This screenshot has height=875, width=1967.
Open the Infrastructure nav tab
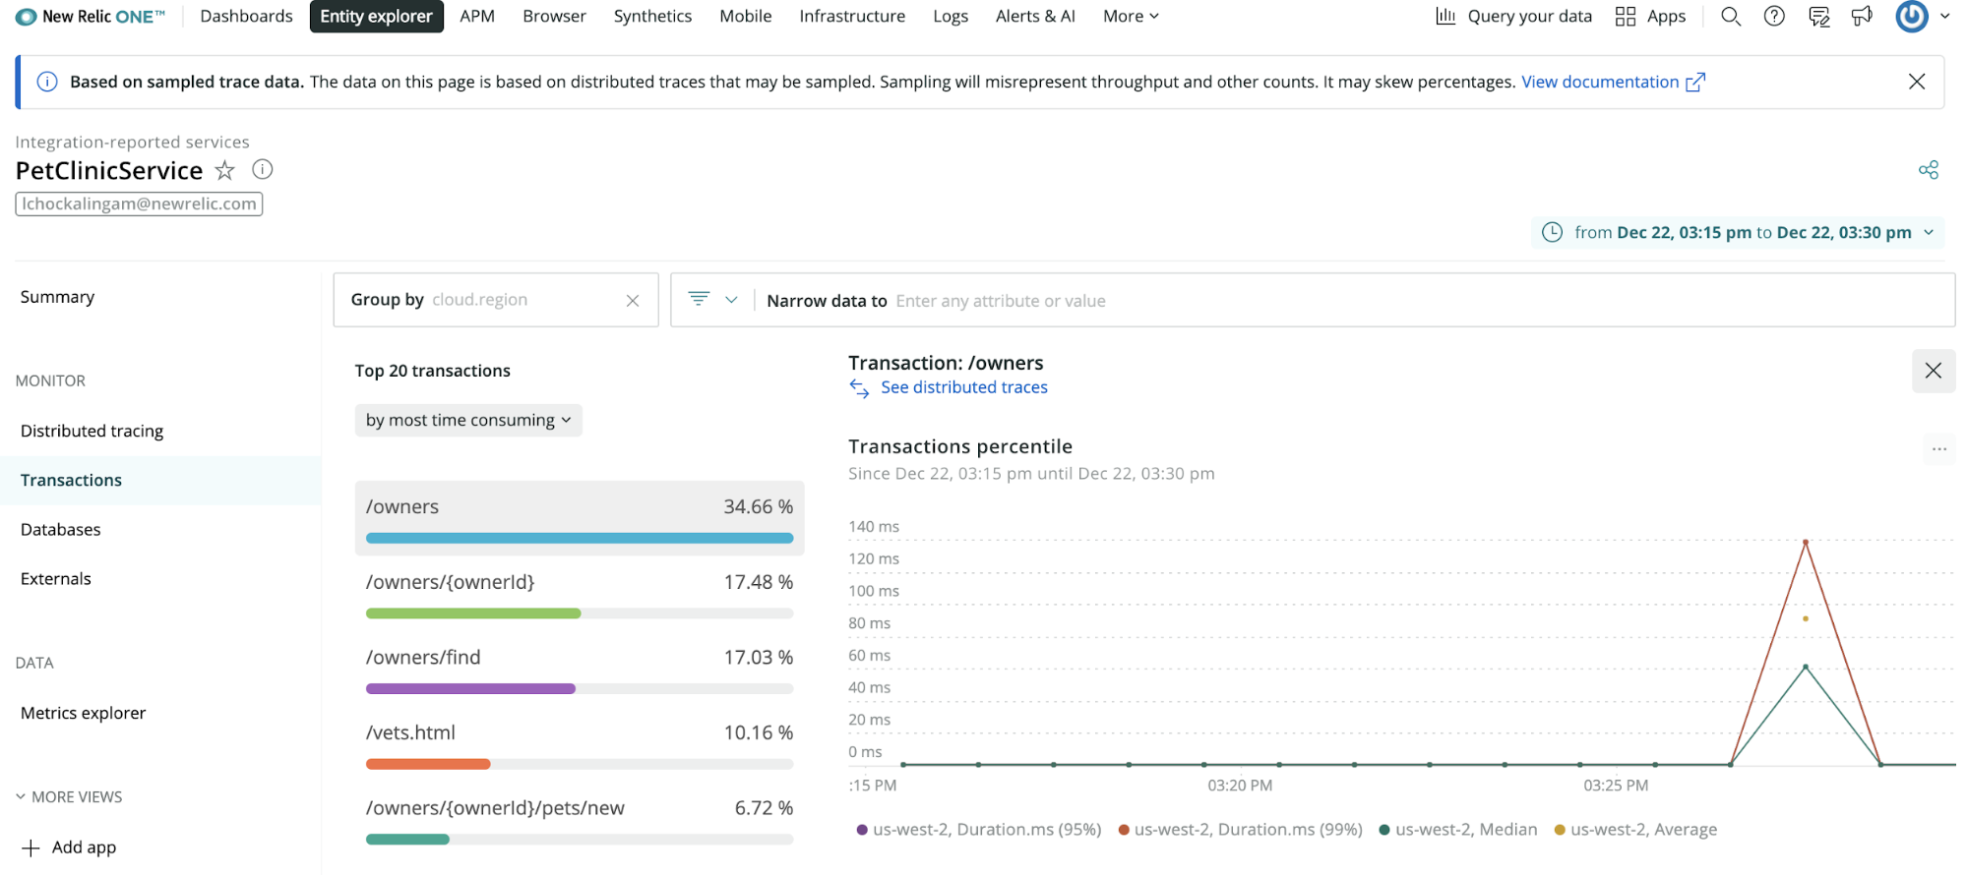pyautogui.click(x=852, y=16)
